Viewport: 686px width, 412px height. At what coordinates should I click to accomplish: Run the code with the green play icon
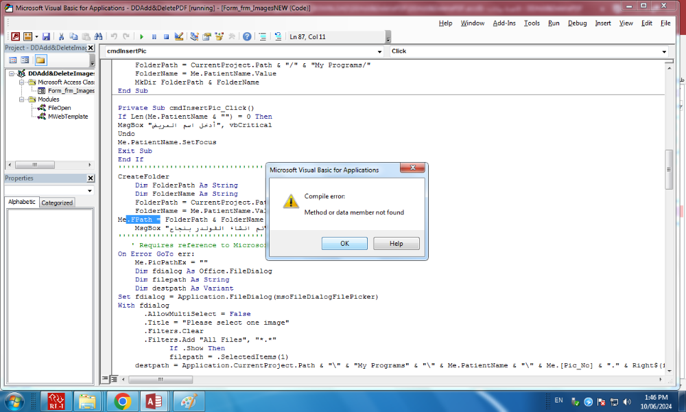pos(141,37)
